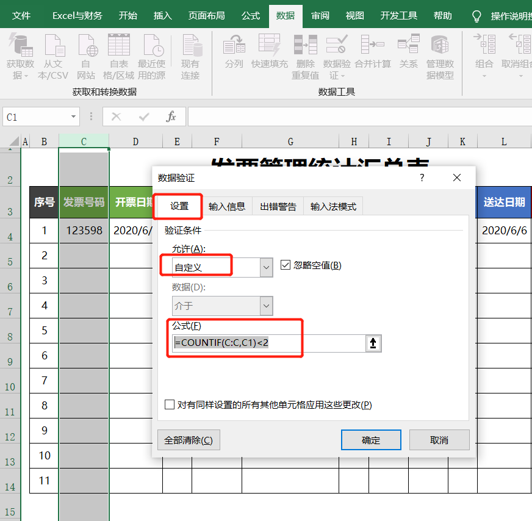The image size is (532, 521).
Task: Open the 公式 ribbon tab
Action: click(250, 16)
